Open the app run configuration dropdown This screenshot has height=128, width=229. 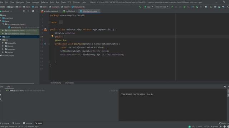click(x=148, y=7)
